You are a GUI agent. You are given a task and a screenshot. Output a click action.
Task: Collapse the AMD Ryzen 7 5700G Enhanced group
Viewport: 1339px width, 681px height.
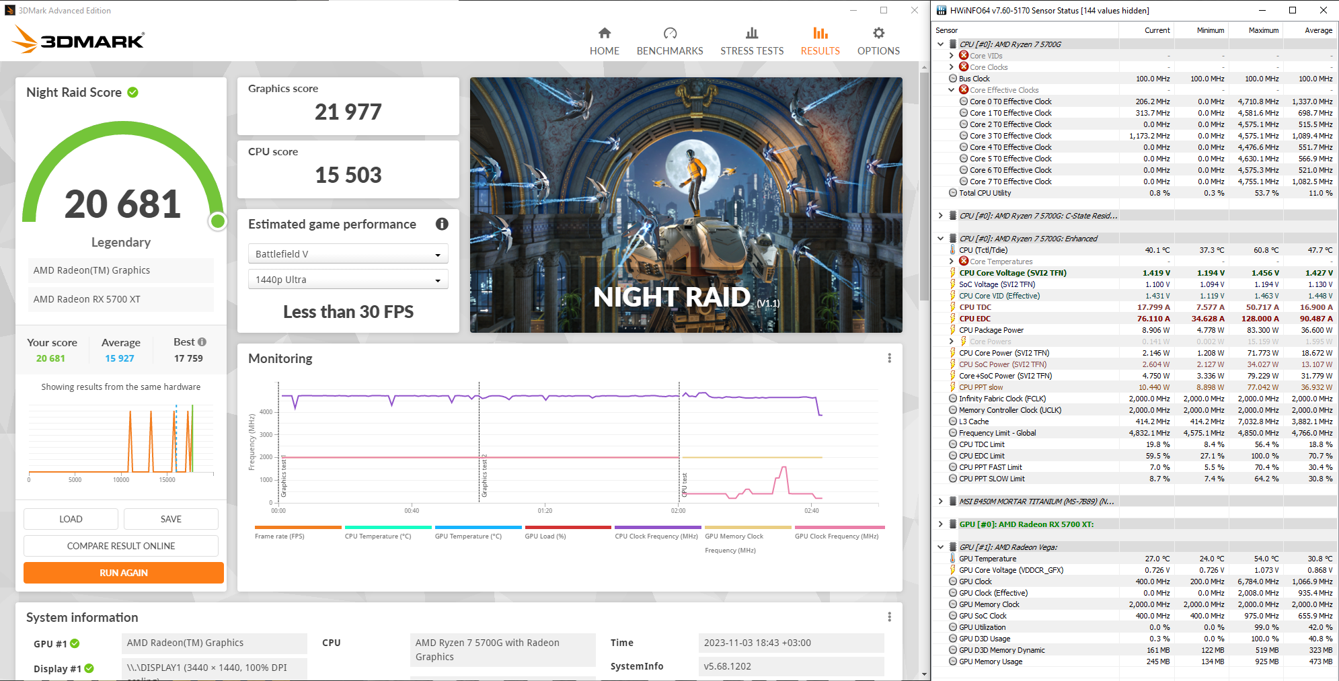(x=940, y=239)
